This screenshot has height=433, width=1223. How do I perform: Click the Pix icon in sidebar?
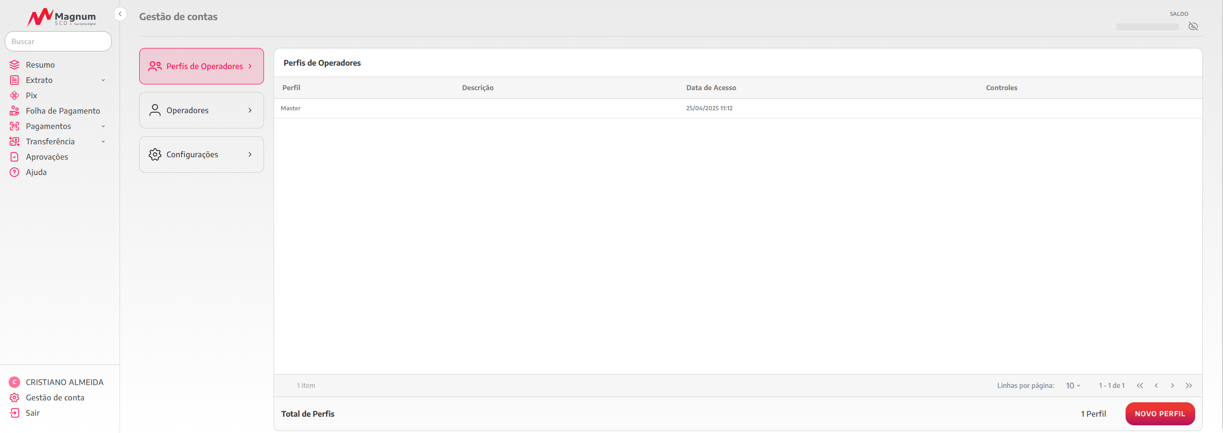pyautogui.click(x=14, y=95)
